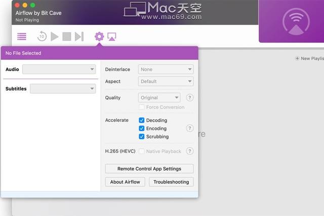Viewport: 324px width, 216px height.
Task: Start playback with the Play button
Action: [55, 37]
